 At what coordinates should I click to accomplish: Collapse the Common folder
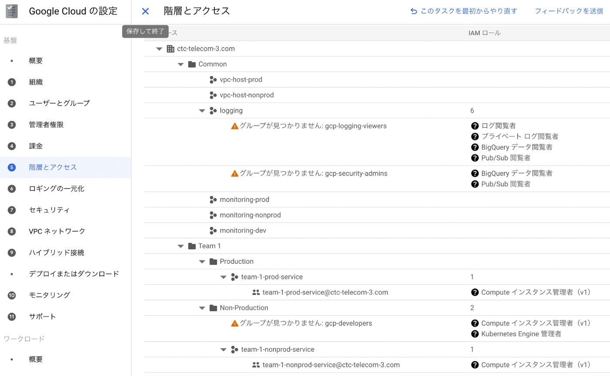tap(180, 64)
